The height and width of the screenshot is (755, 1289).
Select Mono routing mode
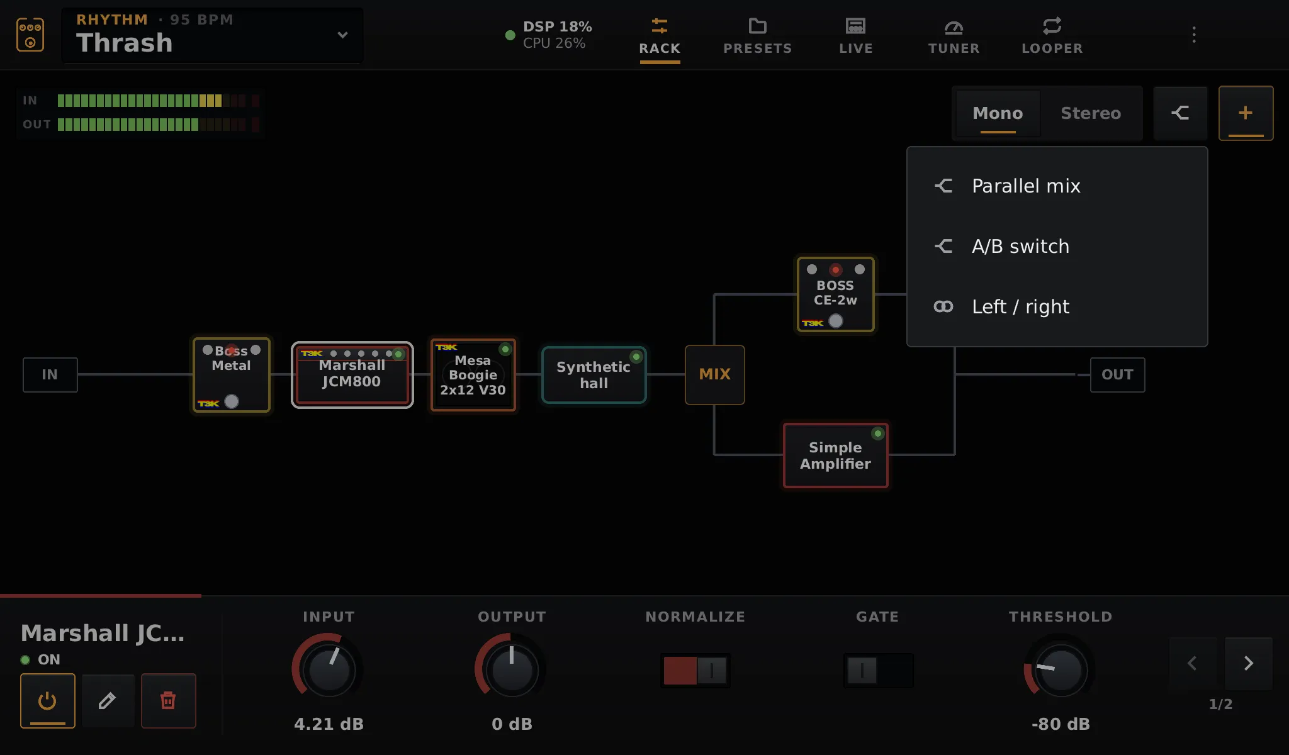pyautogui.click(x=998, y=113)
